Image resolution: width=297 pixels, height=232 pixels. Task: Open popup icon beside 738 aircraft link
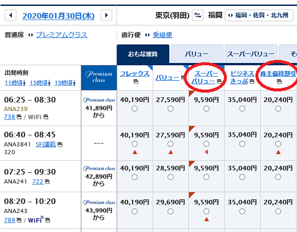pos(19,117)
